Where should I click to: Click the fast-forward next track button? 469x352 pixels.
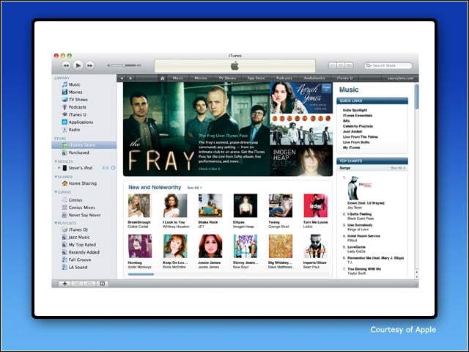click(x=89, y=65)
